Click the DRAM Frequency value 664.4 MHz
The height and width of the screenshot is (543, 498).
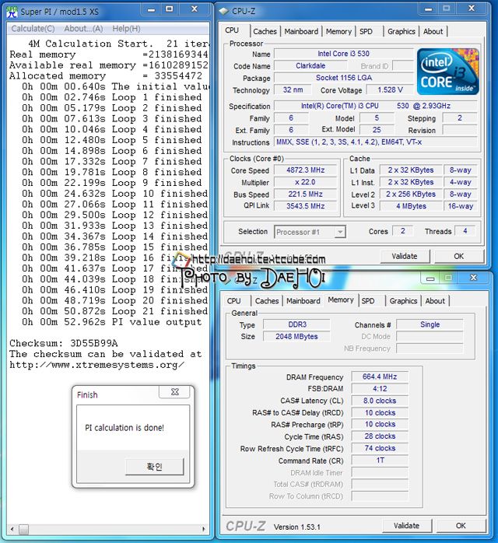click(380, 377)
